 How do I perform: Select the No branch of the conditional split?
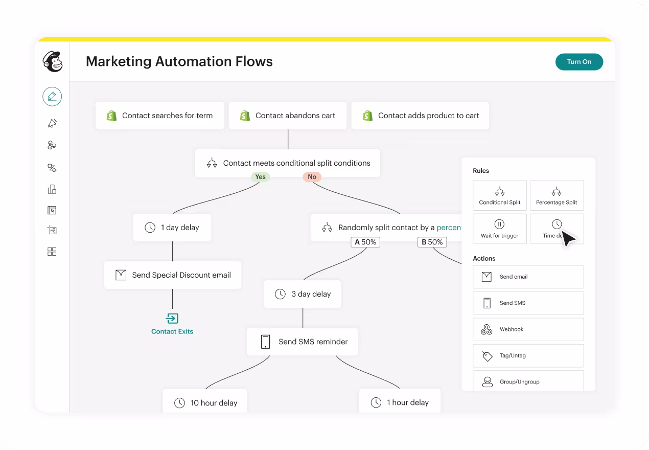point(312,176)
